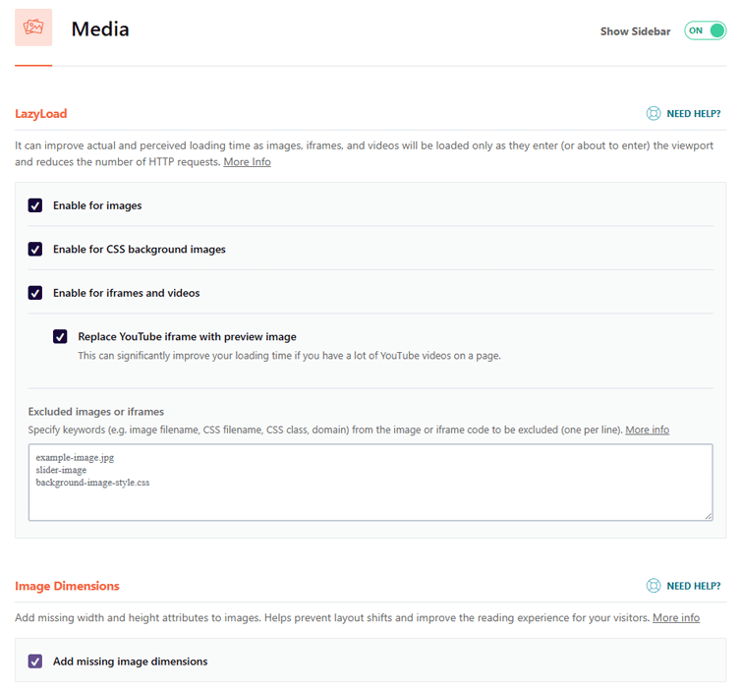
Task: Click the Image Dimensions lifebuoy help icon
Action: [654, 586]
